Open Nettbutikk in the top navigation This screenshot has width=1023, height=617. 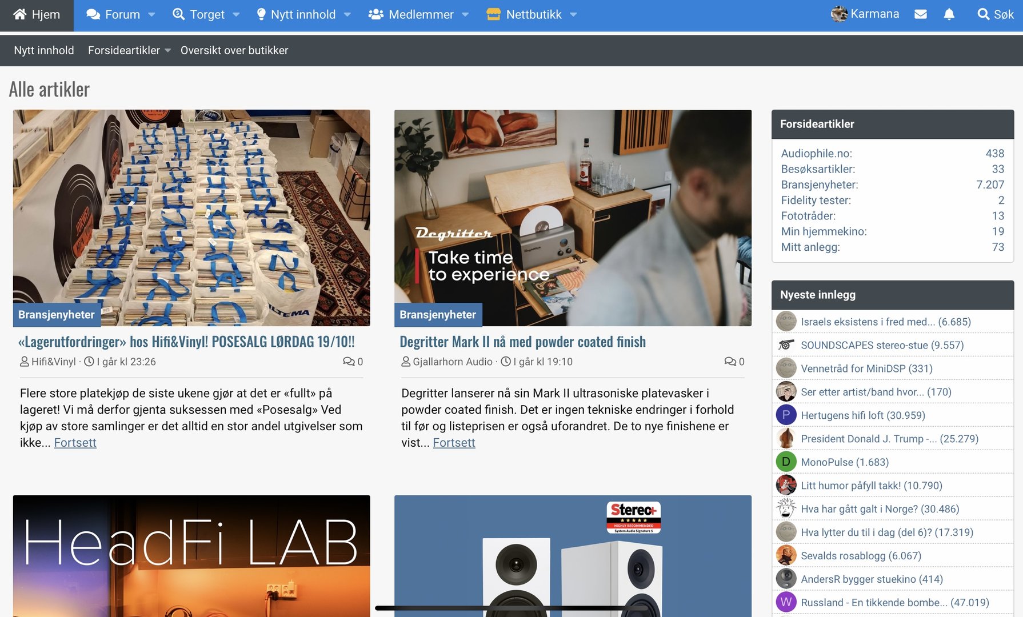click(x=534, y=14)
